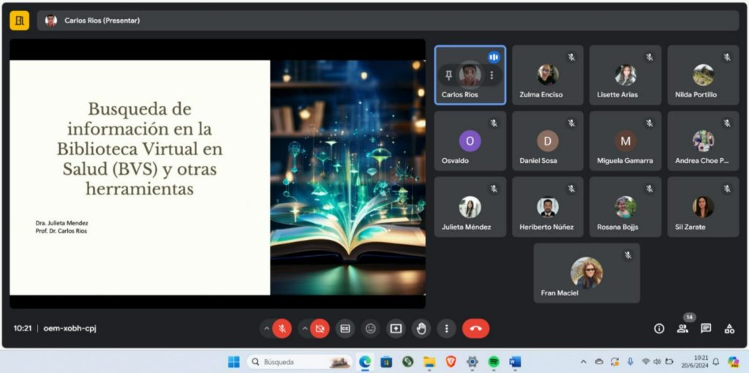Open the chat panel

[x=706, y=328]
